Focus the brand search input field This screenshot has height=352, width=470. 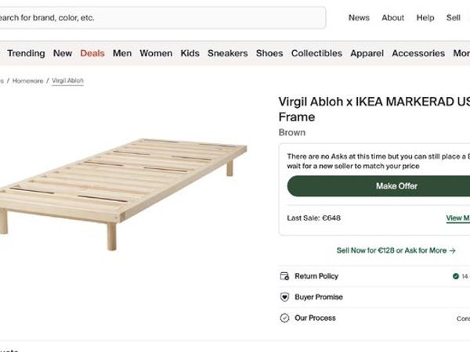157,17
